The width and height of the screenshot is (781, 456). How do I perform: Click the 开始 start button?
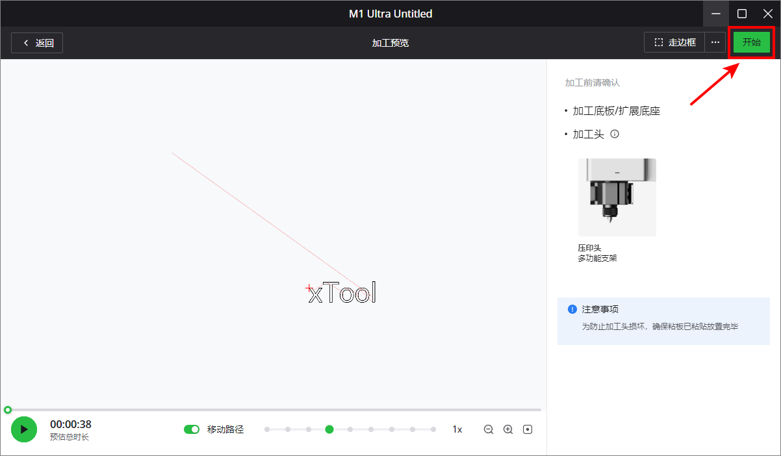(752, 42)
